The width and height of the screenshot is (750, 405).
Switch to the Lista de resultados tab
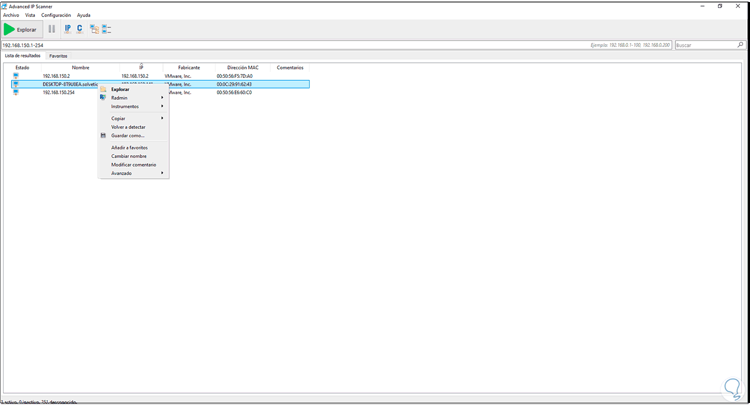point(23,55)
